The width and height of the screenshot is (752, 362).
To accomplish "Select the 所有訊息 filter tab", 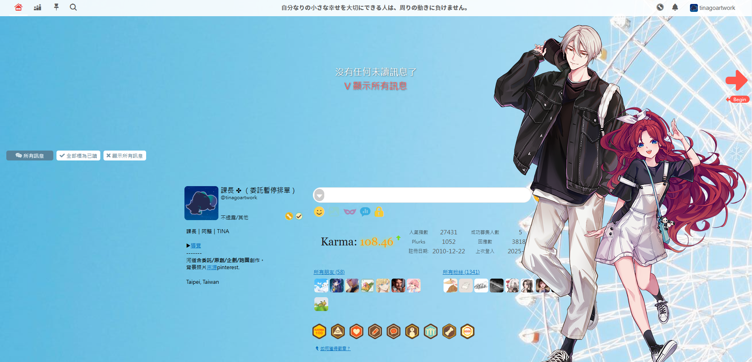I will click(30, 156).
